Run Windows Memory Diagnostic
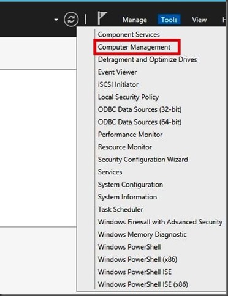The image size is (228, 296). pos(142,234)
